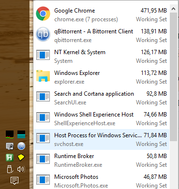Click the ShellExperienceHost.exe filename text
This screenshot has width=179, height=189.
click(85, 123)
